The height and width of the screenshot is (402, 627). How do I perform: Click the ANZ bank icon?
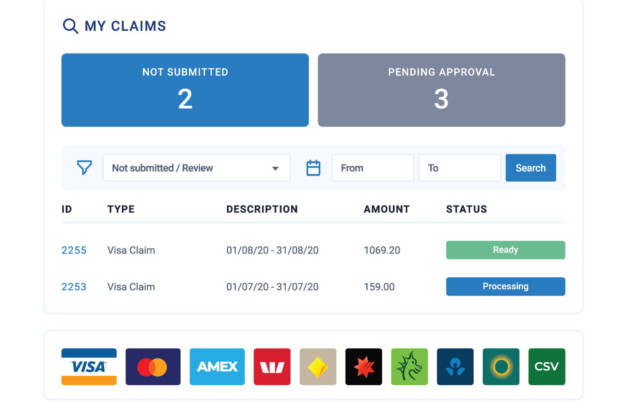pyautogui.click(x=455, y=367)
